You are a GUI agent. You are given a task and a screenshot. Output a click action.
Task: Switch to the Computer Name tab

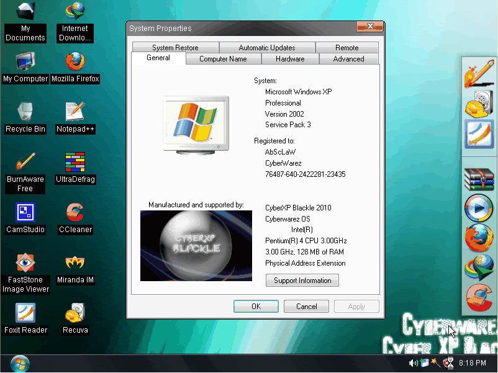223,59
